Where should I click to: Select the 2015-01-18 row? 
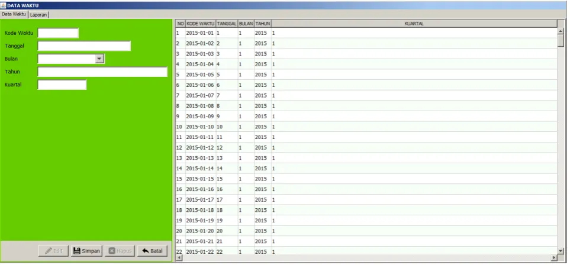[366, 210]
